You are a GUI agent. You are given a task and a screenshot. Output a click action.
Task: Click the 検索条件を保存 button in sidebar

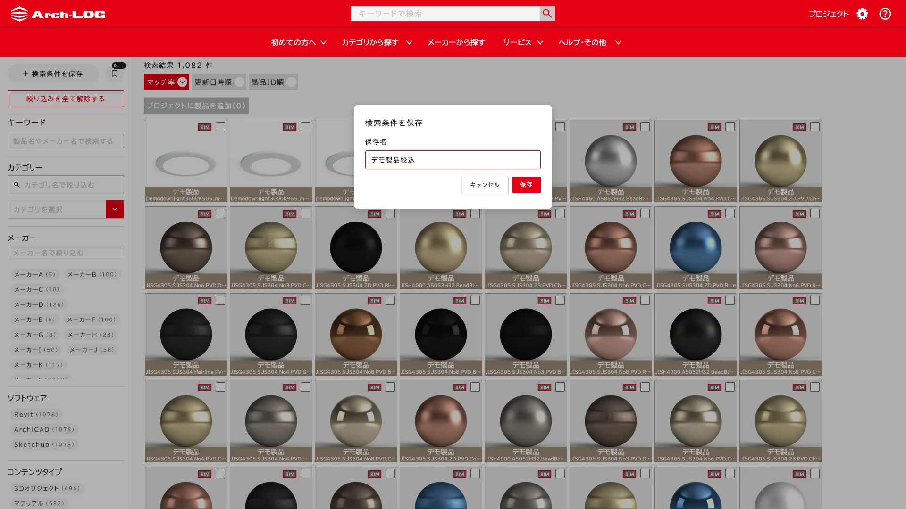(53, 74)
